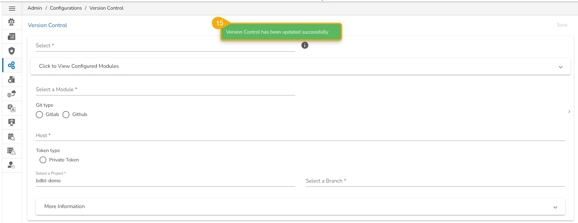The height and width of the screenshot is (223, 578).
Task: Open the globe cloud sync sidebar icon
Action: point(12,94)
